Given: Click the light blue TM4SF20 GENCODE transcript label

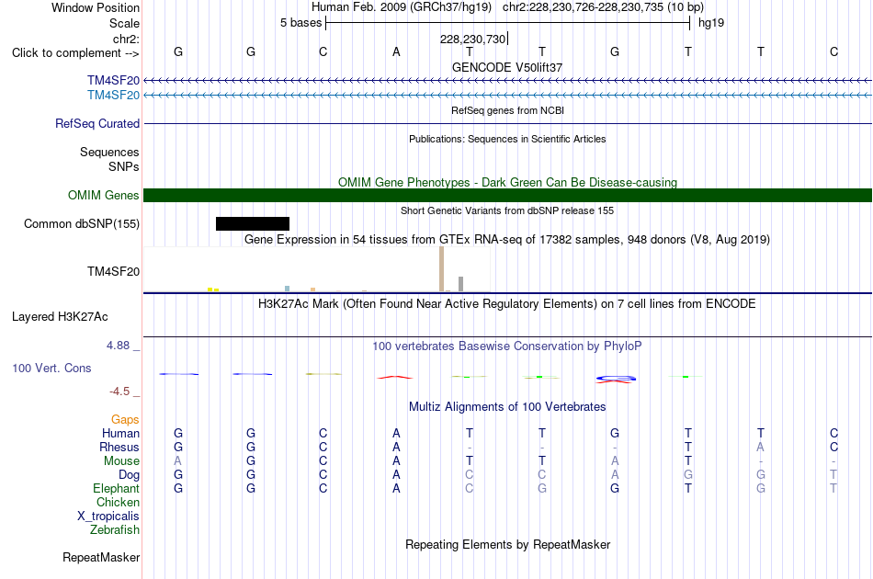Looking at the screenshot, I should [113, 96].
